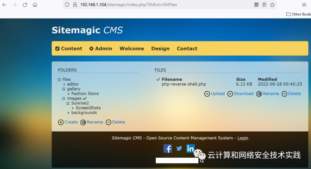This screenshot has height=169, width=311.
Task: Go to the Design page
Action: click(160, 49)
